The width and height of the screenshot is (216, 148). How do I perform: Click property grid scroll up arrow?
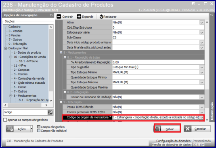coord(207,22)
